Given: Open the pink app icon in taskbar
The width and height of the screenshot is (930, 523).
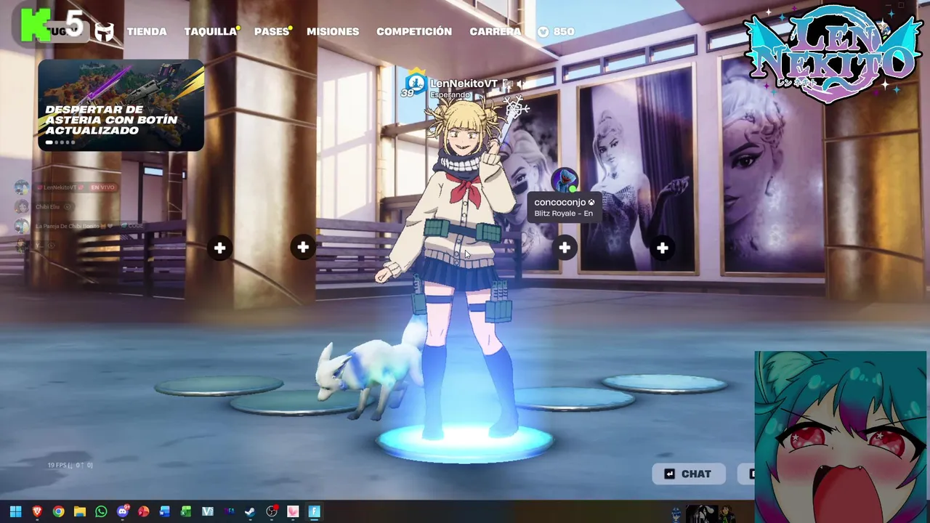Looking at the screenshot, I should coord(293,511).
